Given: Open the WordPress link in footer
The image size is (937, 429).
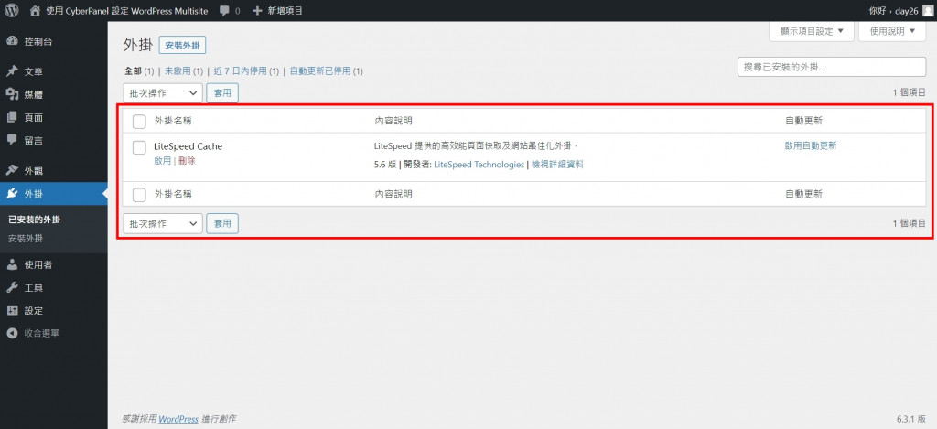Looking at the screenshot, I should pyautogui.click(x=178, y=419).
